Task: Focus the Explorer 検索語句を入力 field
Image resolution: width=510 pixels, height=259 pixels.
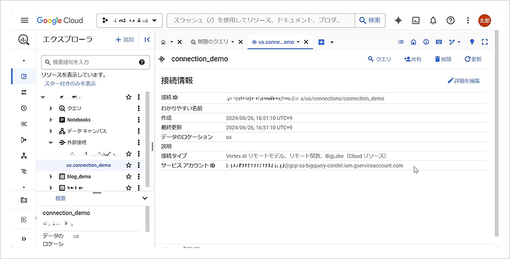Action: (x=95, y=62)
